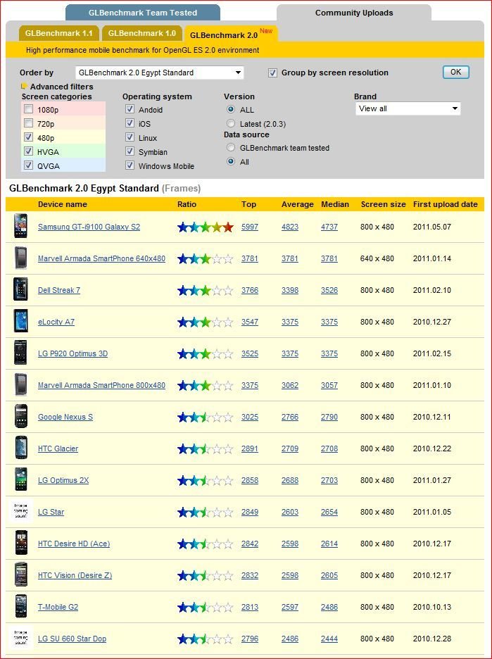Toggle Group by screen resolution checkbox

(x=272, y=73)
